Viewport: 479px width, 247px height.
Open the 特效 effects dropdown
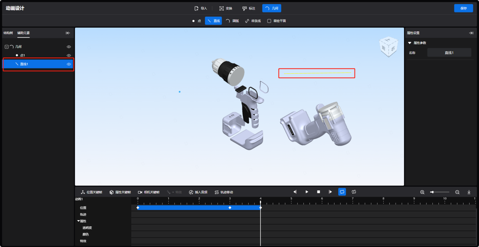coord(174,192)
